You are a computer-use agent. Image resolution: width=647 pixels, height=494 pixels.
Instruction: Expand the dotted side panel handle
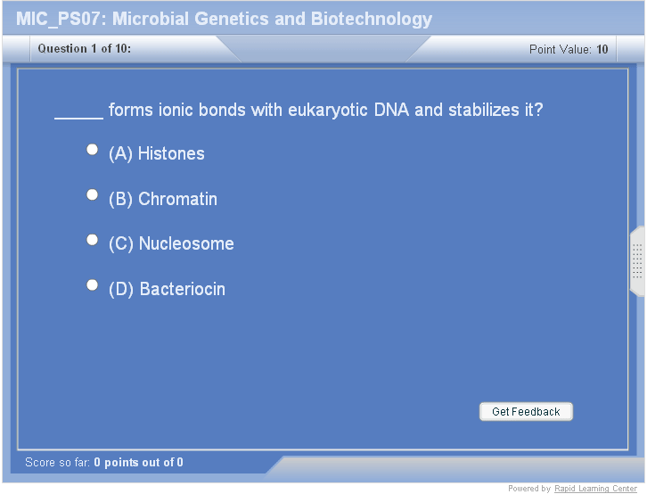pyautogui.click(x=637, y=260)
